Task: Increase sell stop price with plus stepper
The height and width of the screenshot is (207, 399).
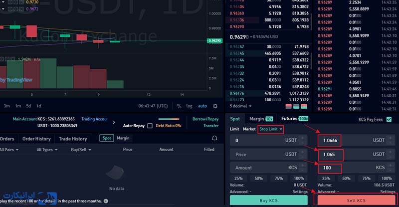Action: pyautogui.click(x=391, y=138)
